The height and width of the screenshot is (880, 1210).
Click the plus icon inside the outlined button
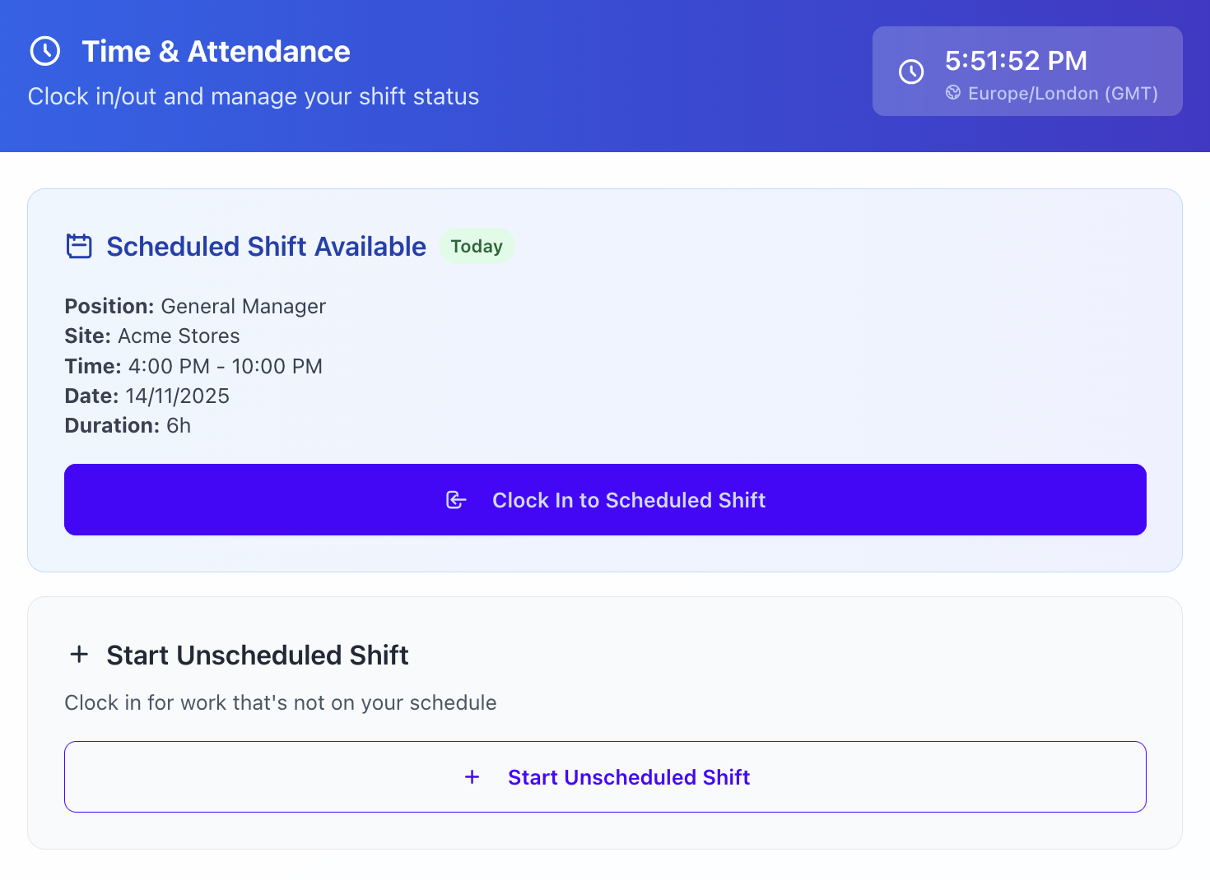[472, 777]
